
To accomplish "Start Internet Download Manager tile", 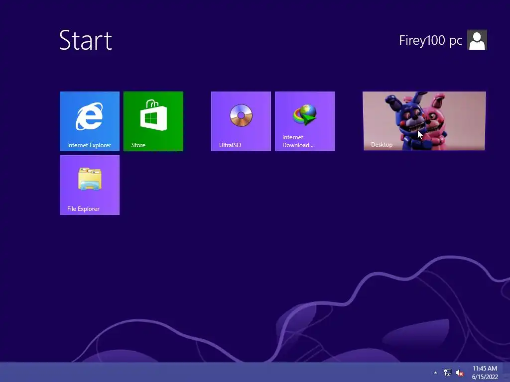I will (x=304, y=121).
